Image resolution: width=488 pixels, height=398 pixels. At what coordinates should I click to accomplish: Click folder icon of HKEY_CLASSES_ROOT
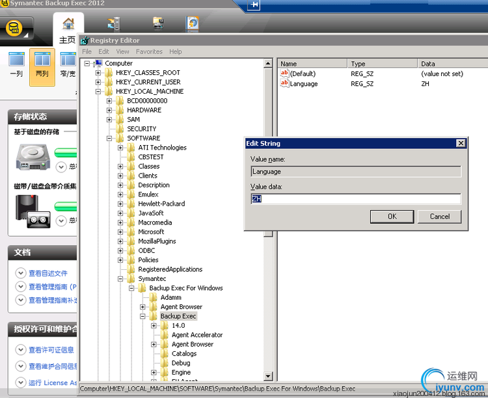[x=109, y=73]
